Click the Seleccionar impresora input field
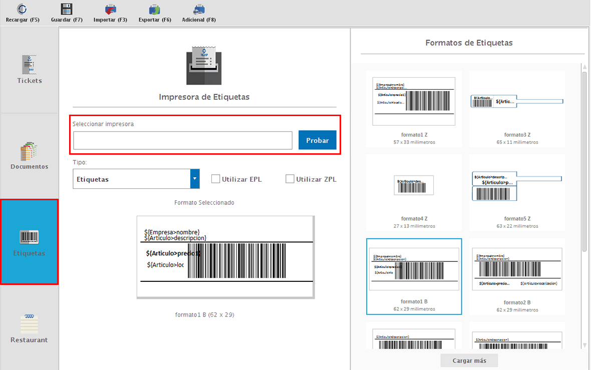The width and height of the screenshot is (591, 370). pos(182,141)
